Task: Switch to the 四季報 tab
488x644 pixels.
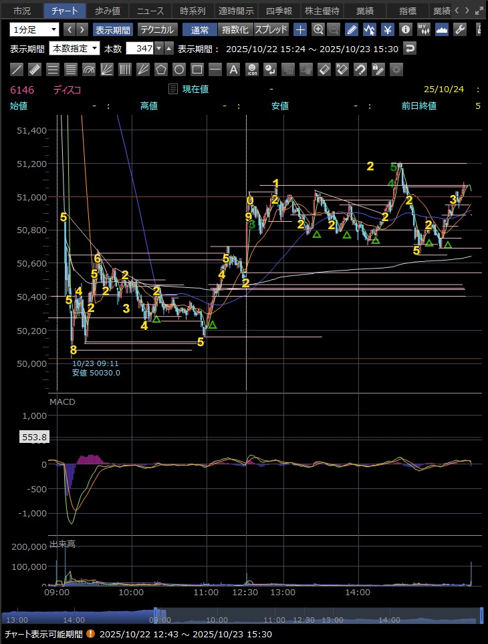Action: click(279, 11)
